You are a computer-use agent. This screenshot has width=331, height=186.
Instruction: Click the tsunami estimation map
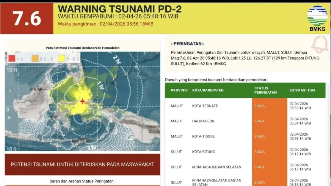tap(82, 101)
